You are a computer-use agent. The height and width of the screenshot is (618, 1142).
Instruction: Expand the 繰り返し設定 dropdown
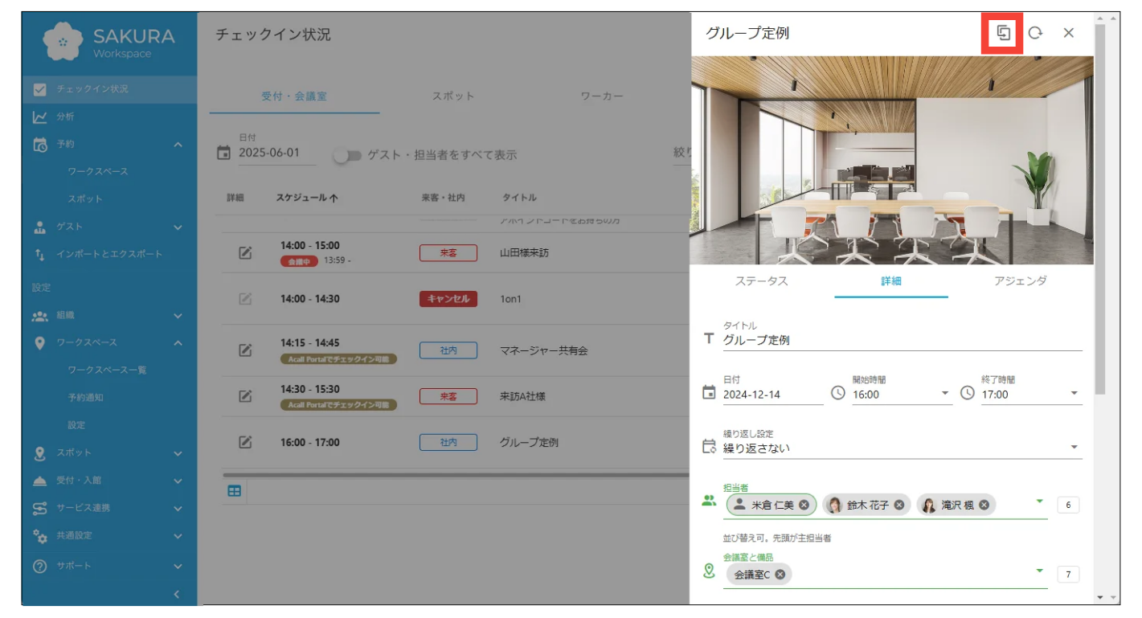tap(1074, 448)
